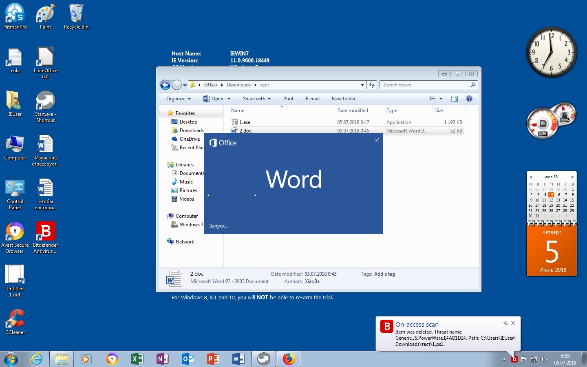Select the CCleaner desktop shortcut
The image size is (587, 367).
click(x=15, y=322)
